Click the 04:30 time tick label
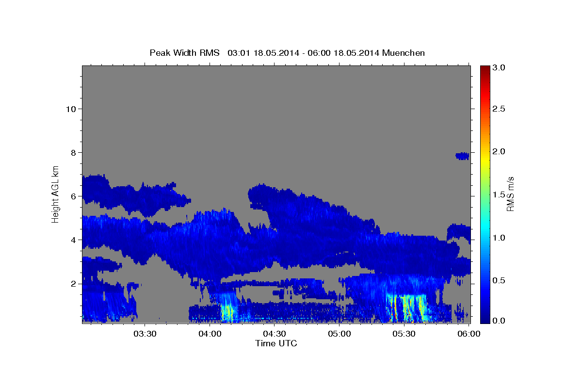This screenshot has width=582, height=388. point(275,334)
